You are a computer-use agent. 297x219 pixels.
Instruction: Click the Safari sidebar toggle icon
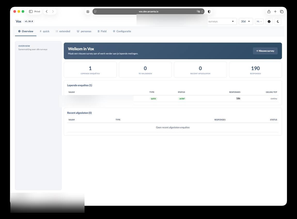click(x=31, y=12)
